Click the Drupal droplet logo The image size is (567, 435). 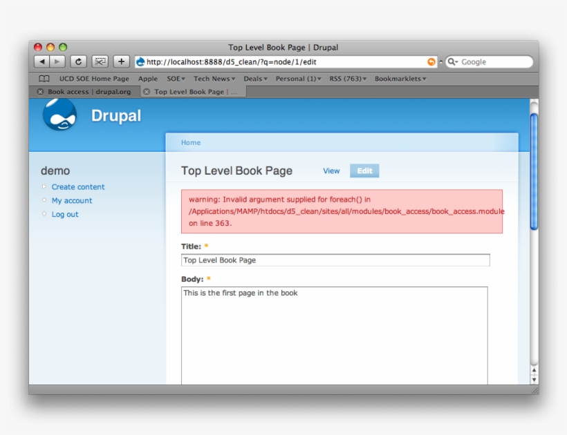tap(61, 117)
